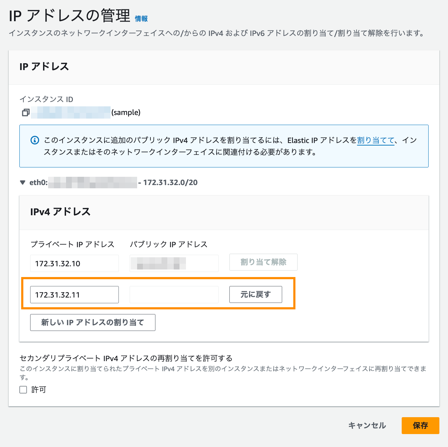Click the disabled 割り当て解除 button
This screenshot has height=447, width=448.
(x=263, y=262)
